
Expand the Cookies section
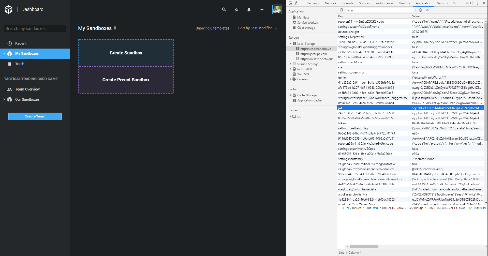[x=291, y=79]
